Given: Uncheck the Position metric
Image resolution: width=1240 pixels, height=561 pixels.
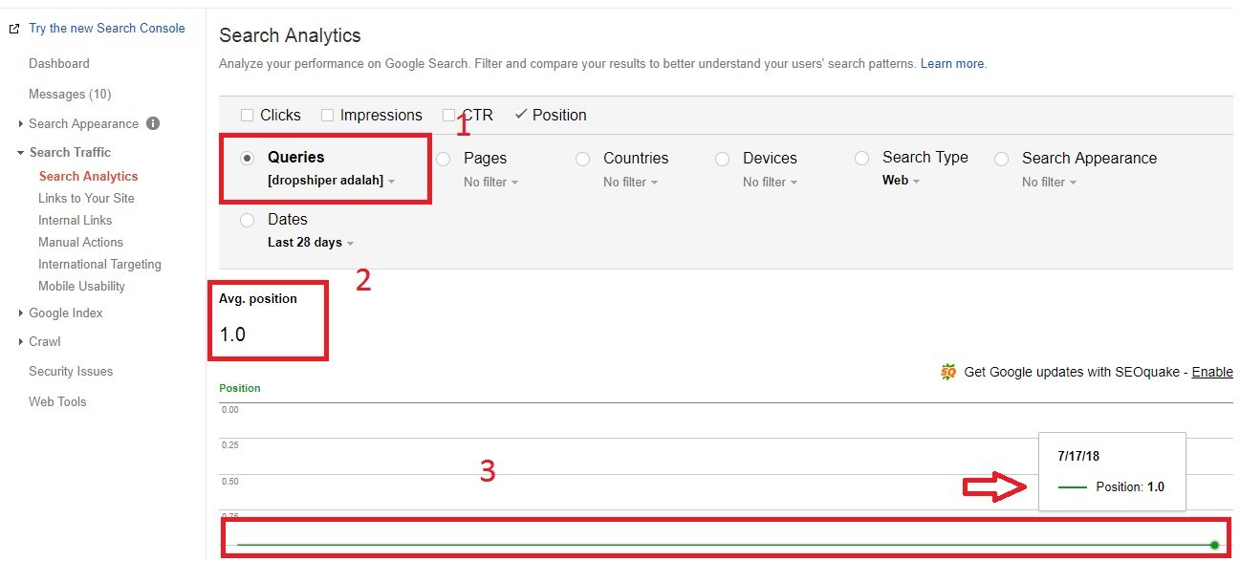Looking at the screenshot, I should [521, 115].
